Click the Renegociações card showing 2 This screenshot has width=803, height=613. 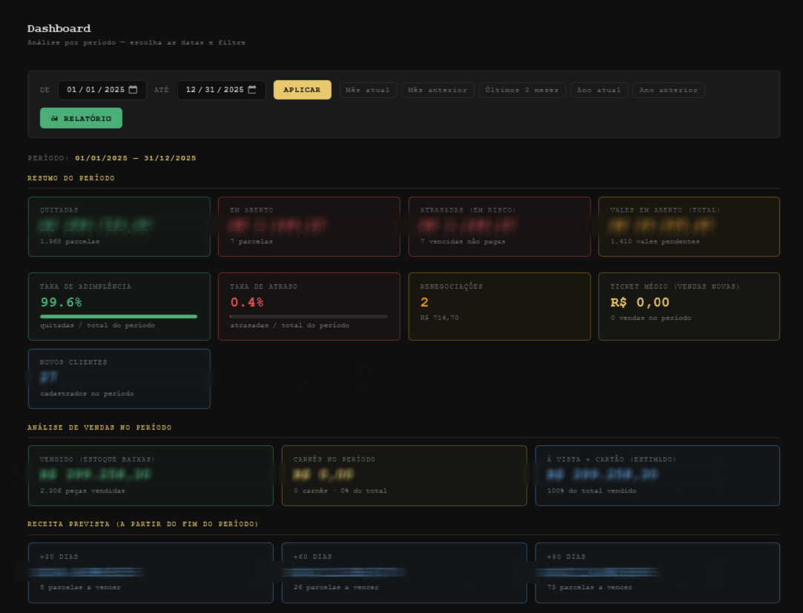[x=499, y=306]
